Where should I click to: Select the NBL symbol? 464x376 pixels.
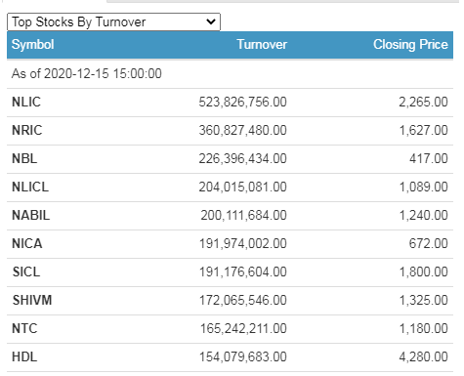[x=24, y=158]
